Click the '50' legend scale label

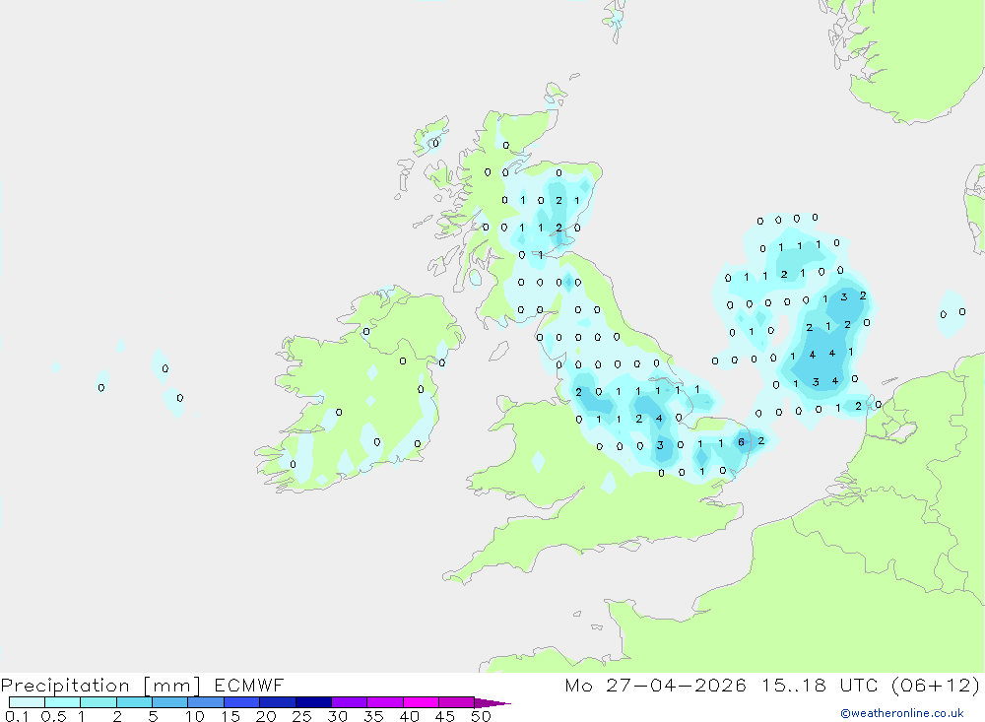[x=481, y=716]
